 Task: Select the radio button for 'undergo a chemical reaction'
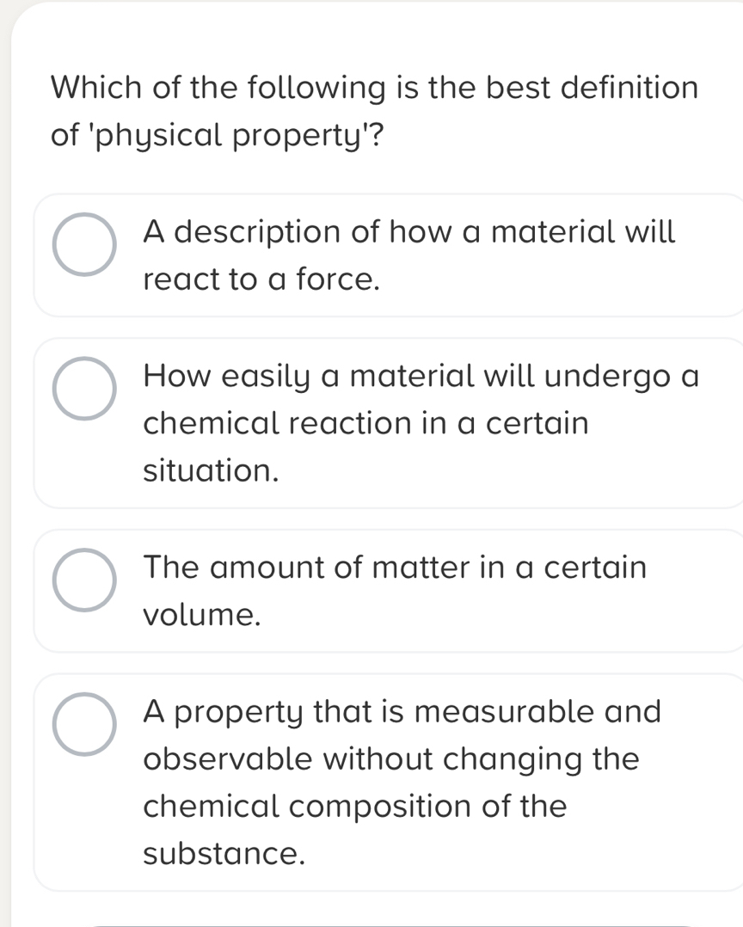(84, 390)
